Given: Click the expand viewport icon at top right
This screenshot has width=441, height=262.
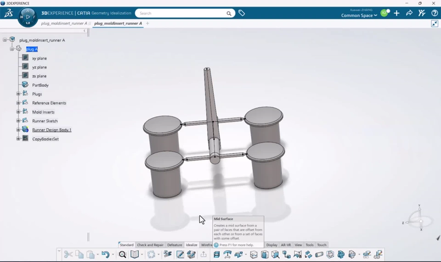Looking at the screenshot, I should click(435, 23).
